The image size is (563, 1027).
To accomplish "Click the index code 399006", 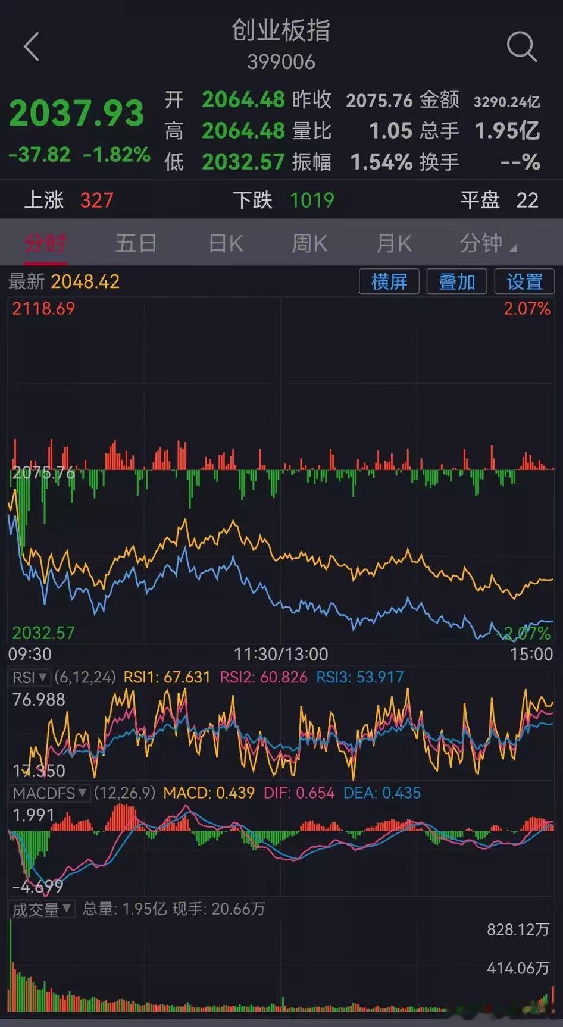I will pyautogui.click(x=281, y=62).
